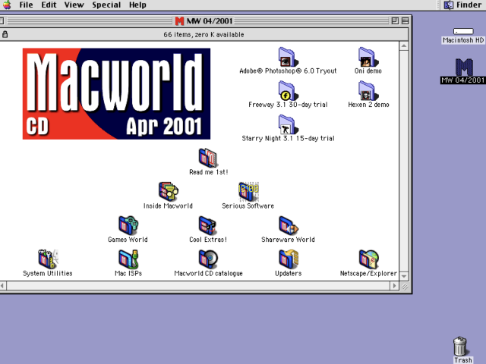This screenshot has width=486, height=364.
Task: Open the Updaters folder
Action: [289, 259]
